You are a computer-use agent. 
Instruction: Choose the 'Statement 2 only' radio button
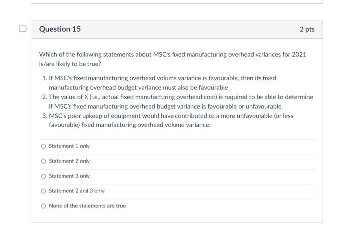pyautogui.click(x=44, y=161)
